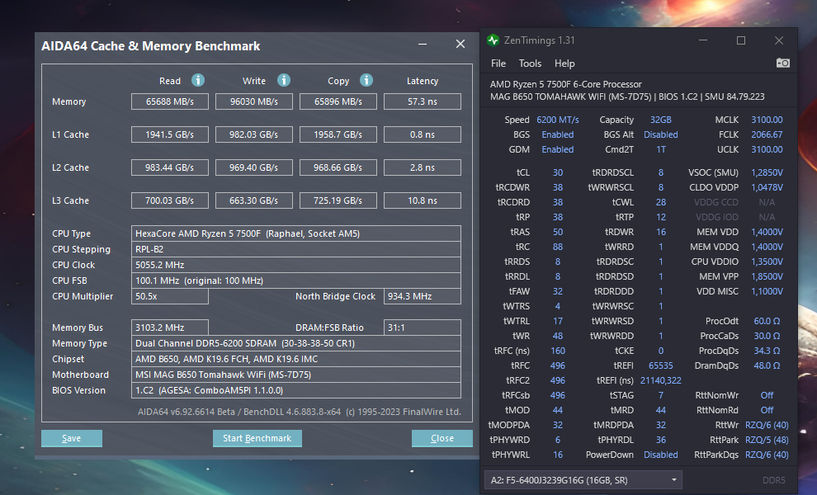Click the L3 Cache latency 10.8 ns field

pos(422,200)
